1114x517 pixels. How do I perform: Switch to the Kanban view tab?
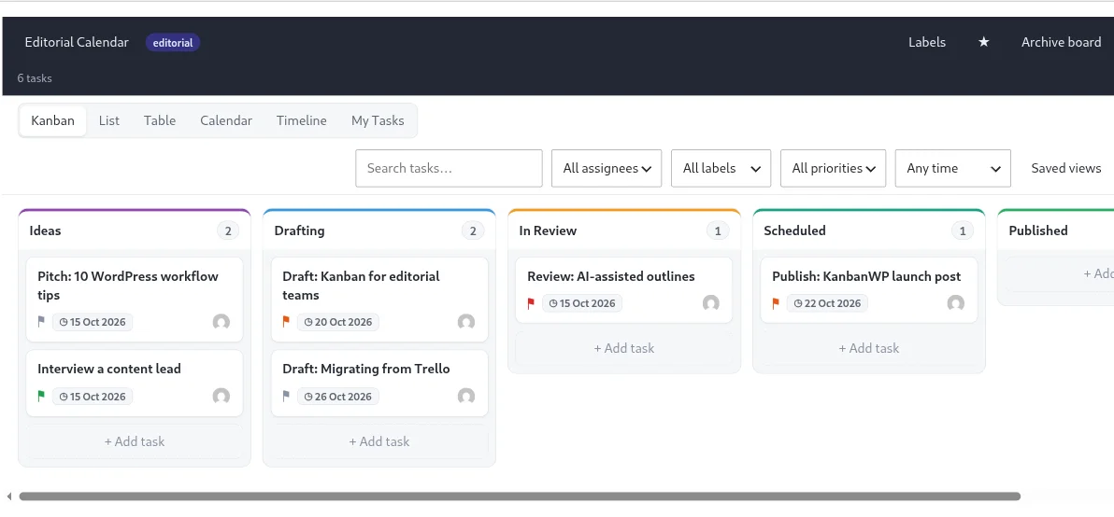[52, 120]
